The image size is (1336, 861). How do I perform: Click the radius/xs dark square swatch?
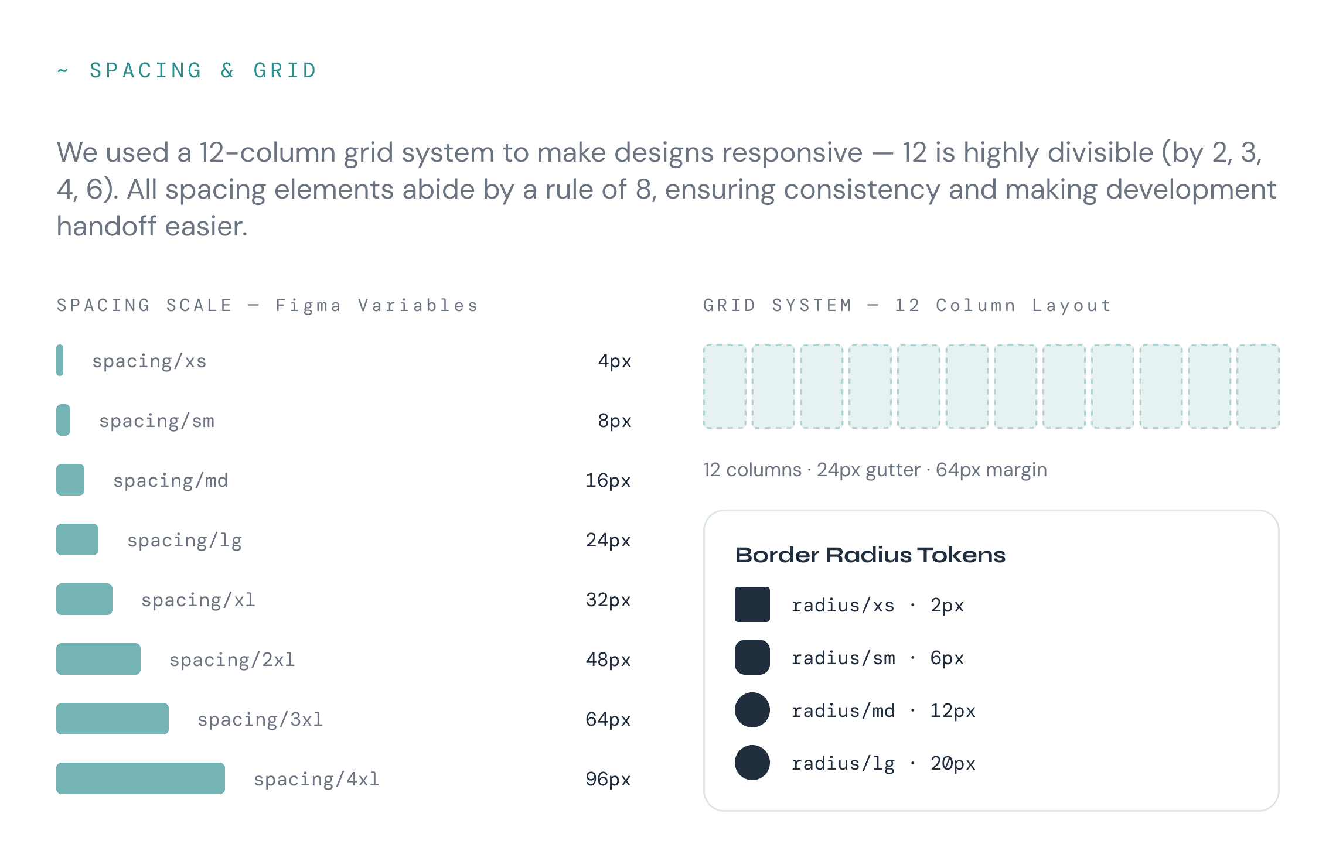pos(752,604)
